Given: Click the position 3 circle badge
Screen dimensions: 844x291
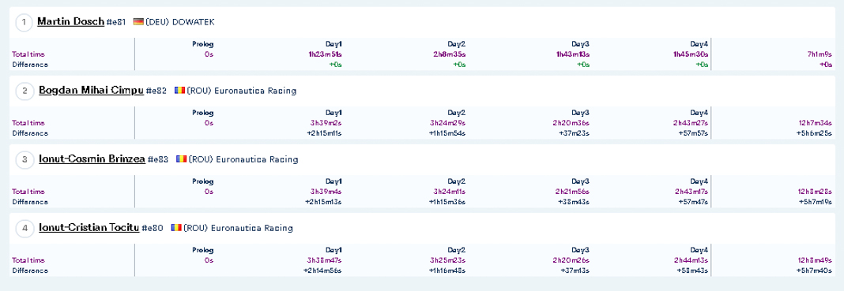Looking at the screenshot, I should click(24, 160).
